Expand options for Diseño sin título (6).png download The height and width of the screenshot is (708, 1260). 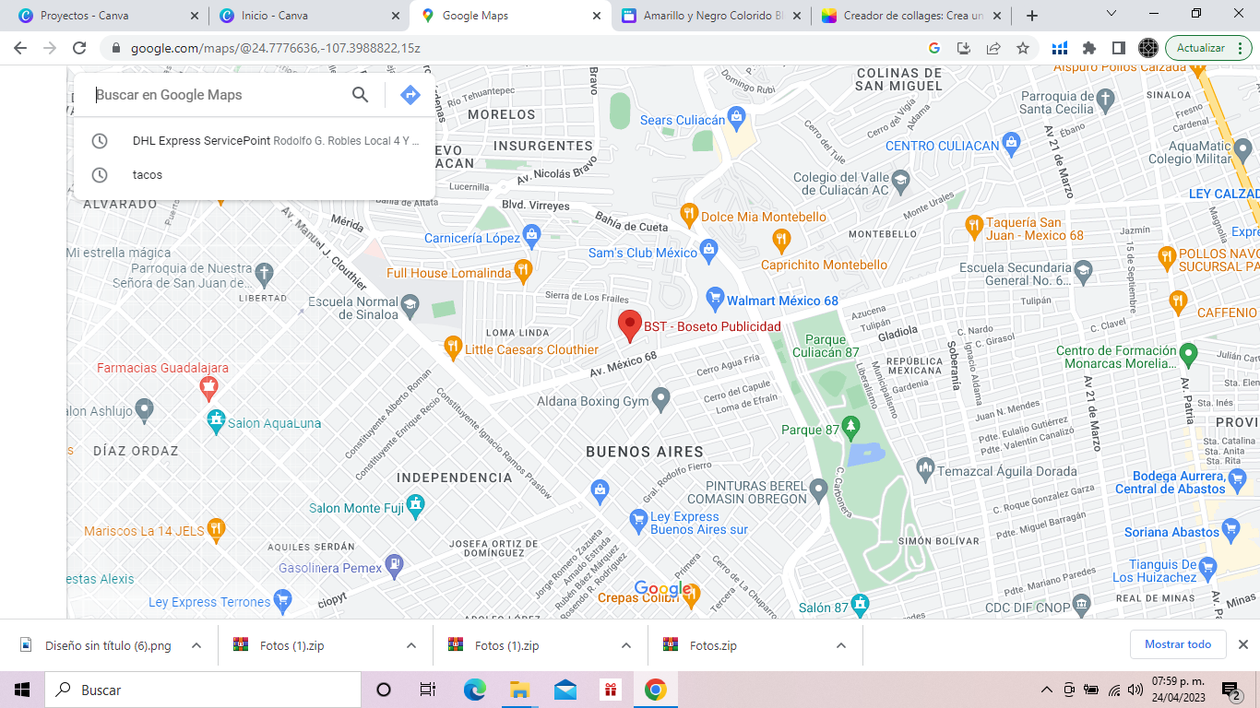point(196,645)
